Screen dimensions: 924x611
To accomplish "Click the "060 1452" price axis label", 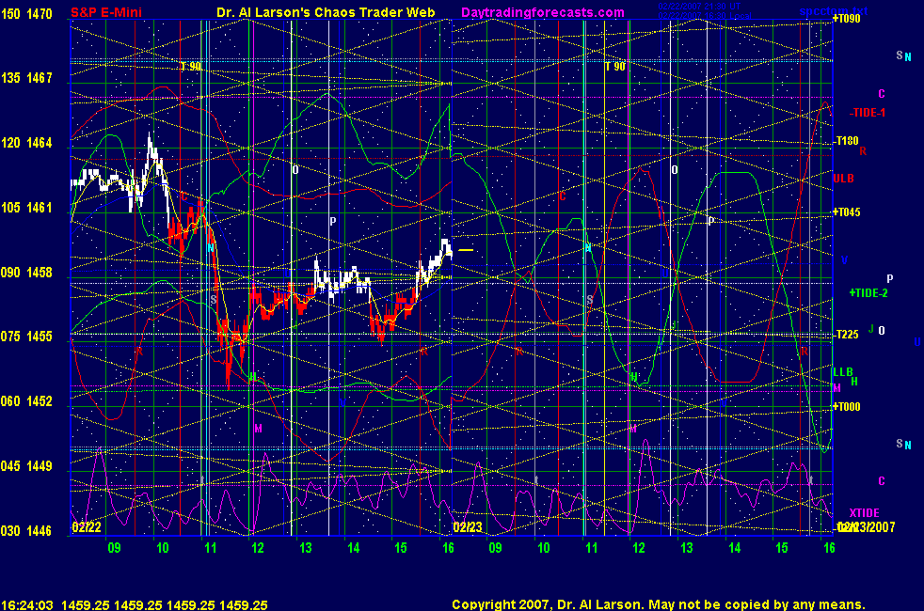I will click(26, 400).
